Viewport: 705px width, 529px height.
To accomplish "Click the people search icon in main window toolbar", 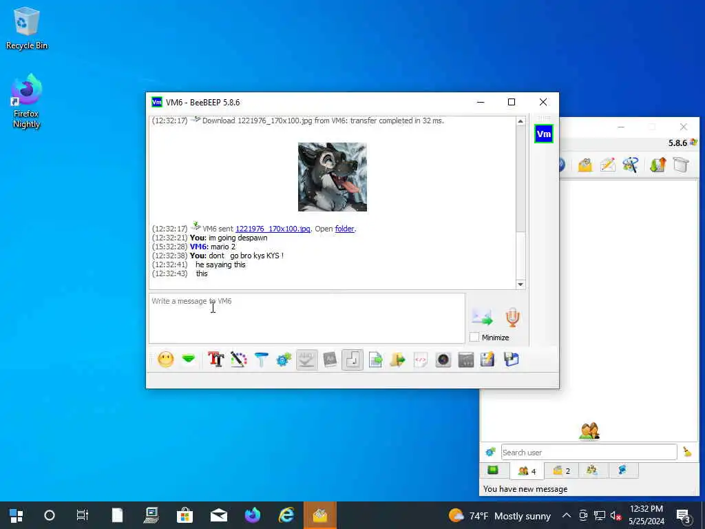I will point(631,165).
